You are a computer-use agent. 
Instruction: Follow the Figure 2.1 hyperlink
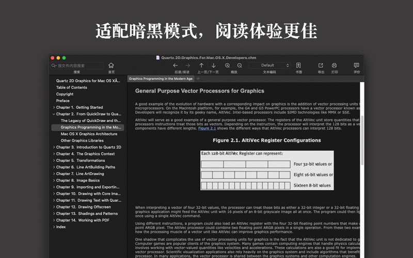click(x=208, y=128)
